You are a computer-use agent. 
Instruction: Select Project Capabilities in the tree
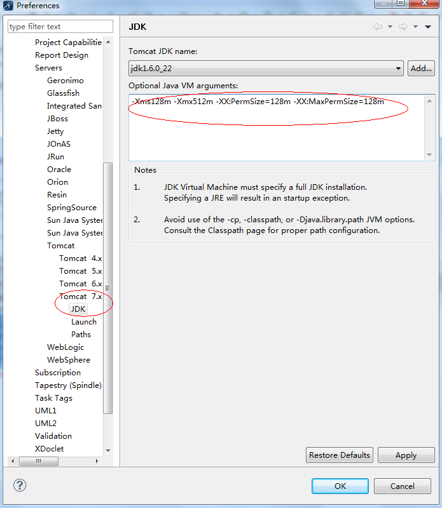coord(68,43)
